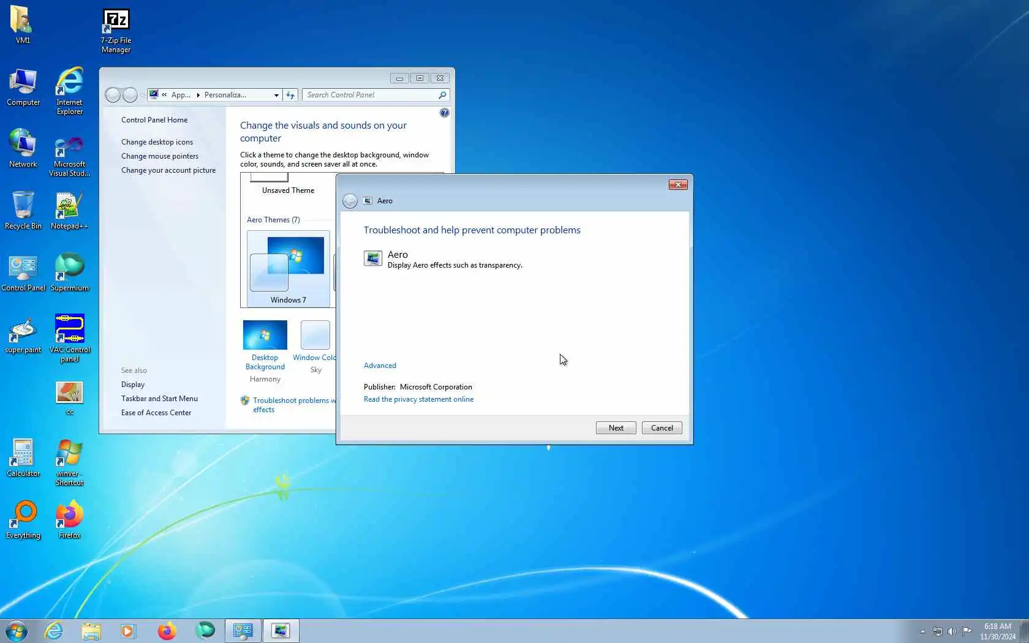Go forward in the Control Panel window
The width and height of the screenshot is (1029, 643).
click(130, 95)
